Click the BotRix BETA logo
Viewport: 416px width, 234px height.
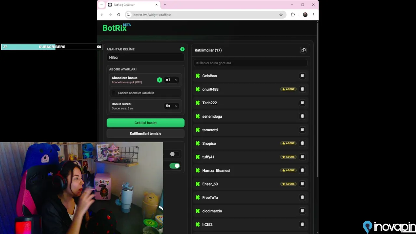point(117,28)
